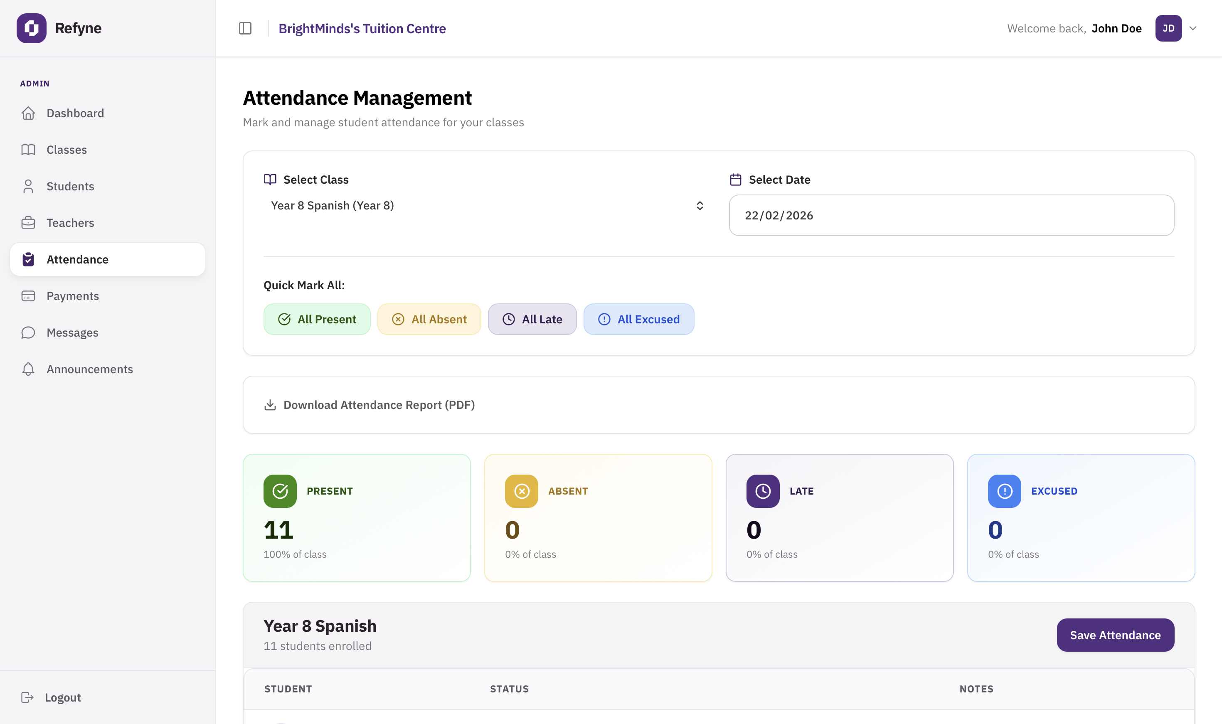Expand the user account menu chevron
The width and height of the screenshot is (1222, 724).
tap(1193, 28)
